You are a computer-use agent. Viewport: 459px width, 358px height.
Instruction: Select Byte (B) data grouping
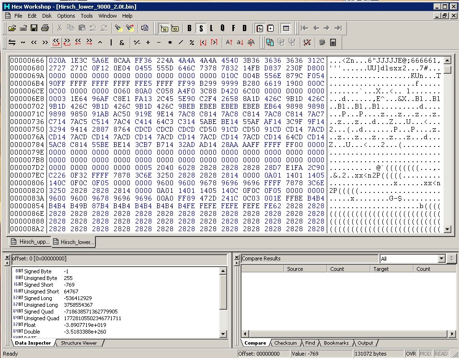tap(189, 28)
